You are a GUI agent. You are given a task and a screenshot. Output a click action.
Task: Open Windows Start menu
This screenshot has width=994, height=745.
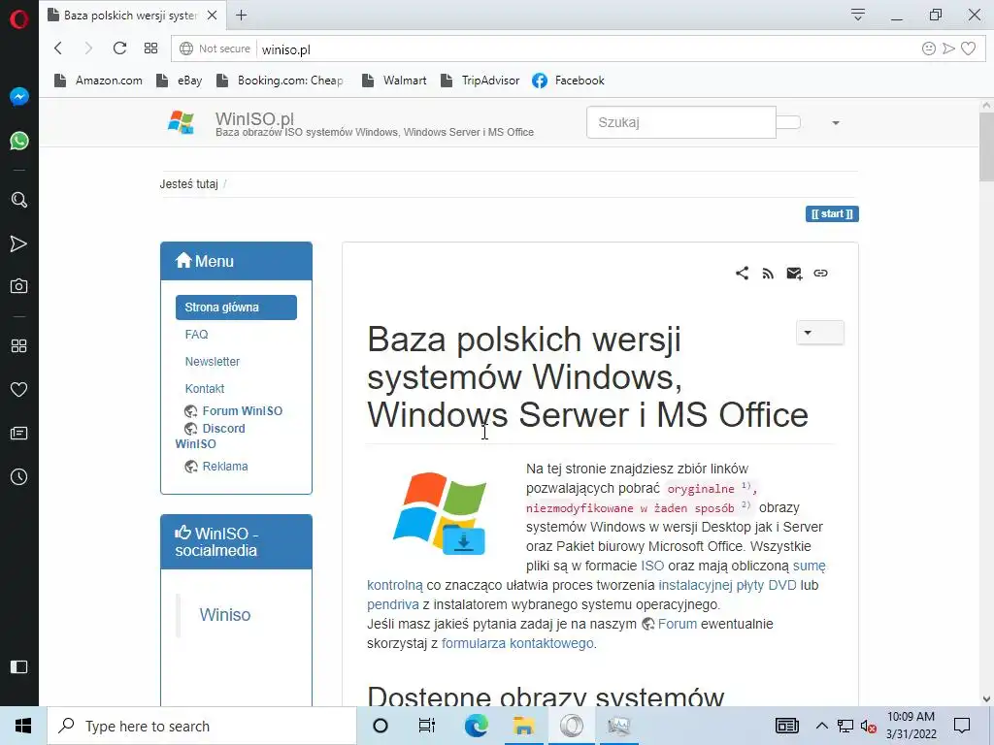23,726
